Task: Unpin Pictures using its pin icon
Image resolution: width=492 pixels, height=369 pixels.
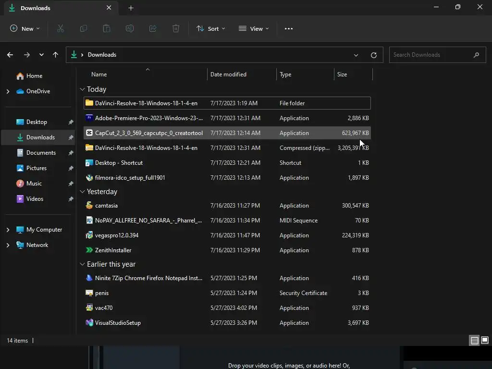Action: (x=71, y=168)
